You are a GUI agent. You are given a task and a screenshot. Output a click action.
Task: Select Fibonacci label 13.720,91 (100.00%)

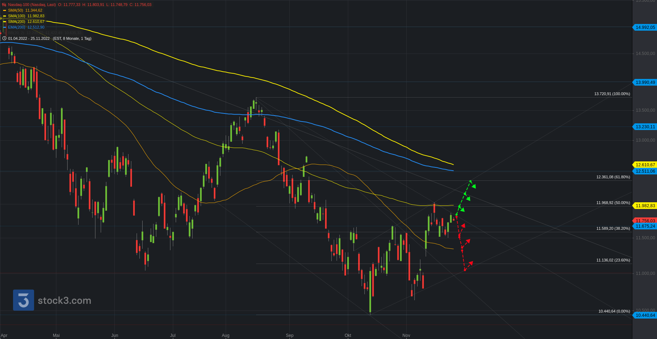pos(612,94)
